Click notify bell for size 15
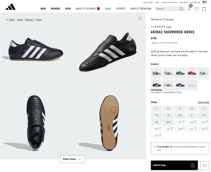Screen dimensions: 211x172 [x=160, y=135]
